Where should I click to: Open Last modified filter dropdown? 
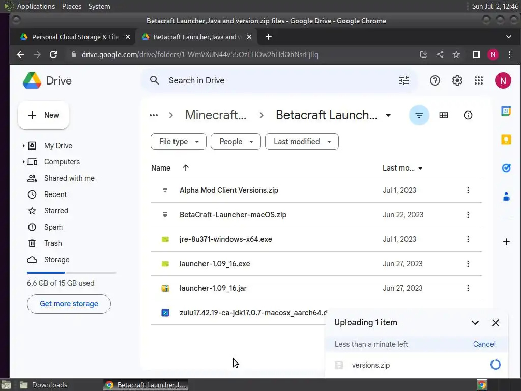302,142
